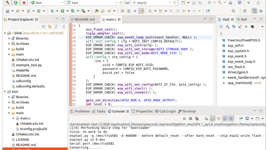Toggle Mark Occurrences highlighter icon
This screenshot has height=150, width=268.
[x=142, y=11]
